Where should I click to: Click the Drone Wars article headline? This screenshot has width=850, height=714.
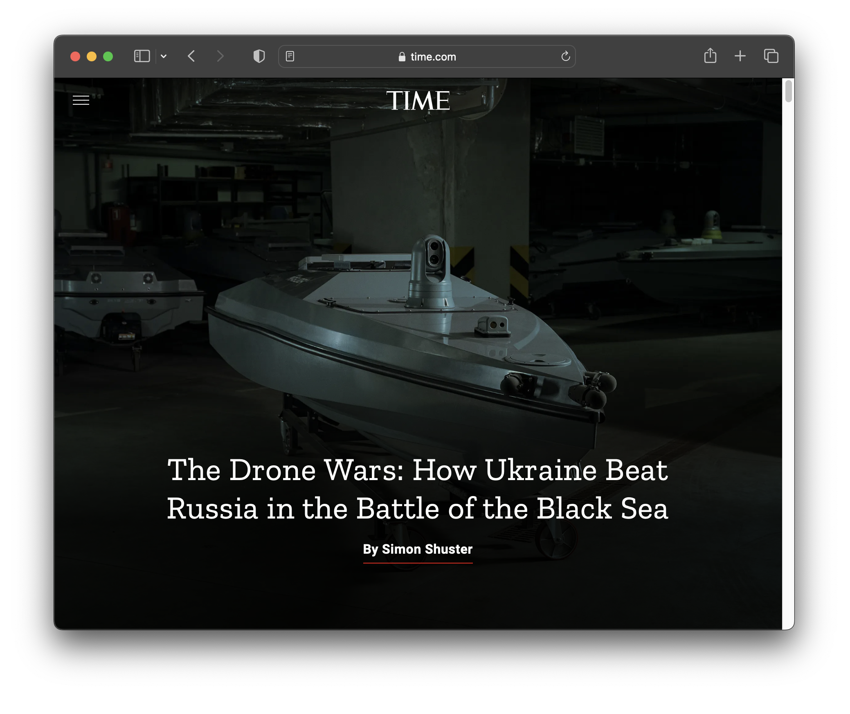[x=418, y=489]
